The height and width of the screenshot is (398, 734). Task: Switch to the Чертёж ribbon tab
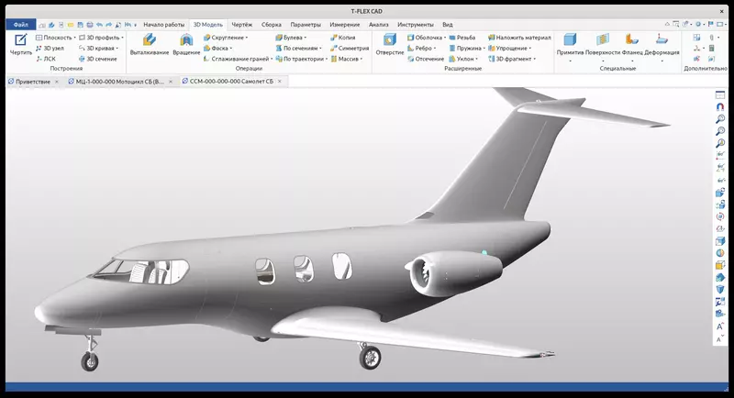click(240, 24)
